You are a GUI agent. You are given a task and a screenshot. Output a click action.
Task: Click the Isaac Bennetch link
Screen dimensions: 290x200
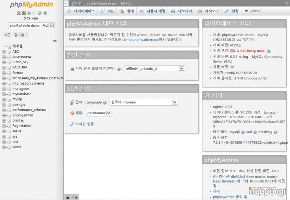[225, 181]
